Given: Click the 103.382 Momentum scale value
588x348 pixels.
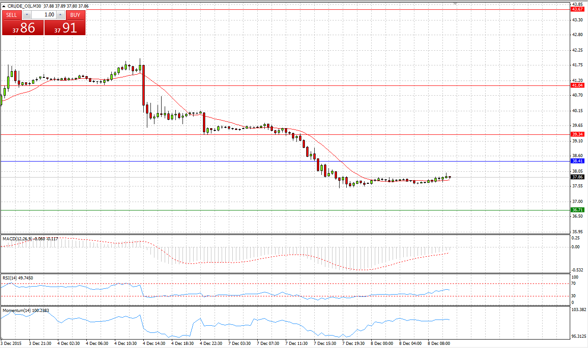Looking at the screenshot, I should pos(579,309).
